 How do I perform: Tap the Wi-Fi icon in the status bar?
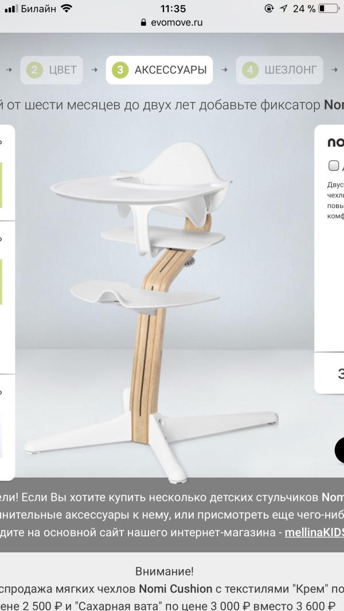click(67, 8)
